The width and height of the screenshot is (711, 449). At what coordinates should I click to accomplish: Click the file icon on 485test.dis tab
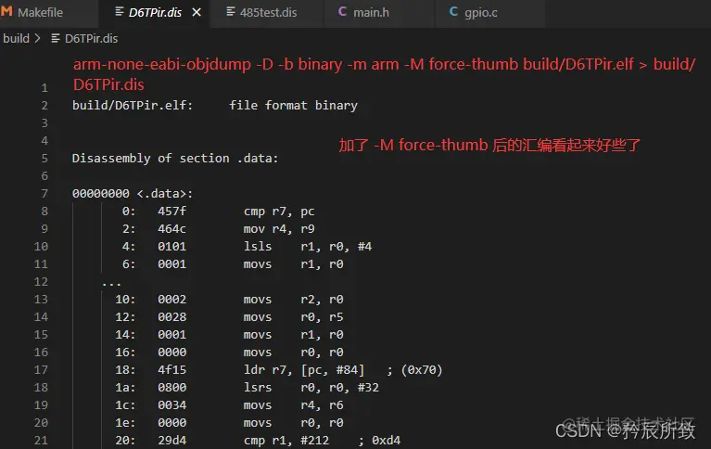tap(230, 12)
